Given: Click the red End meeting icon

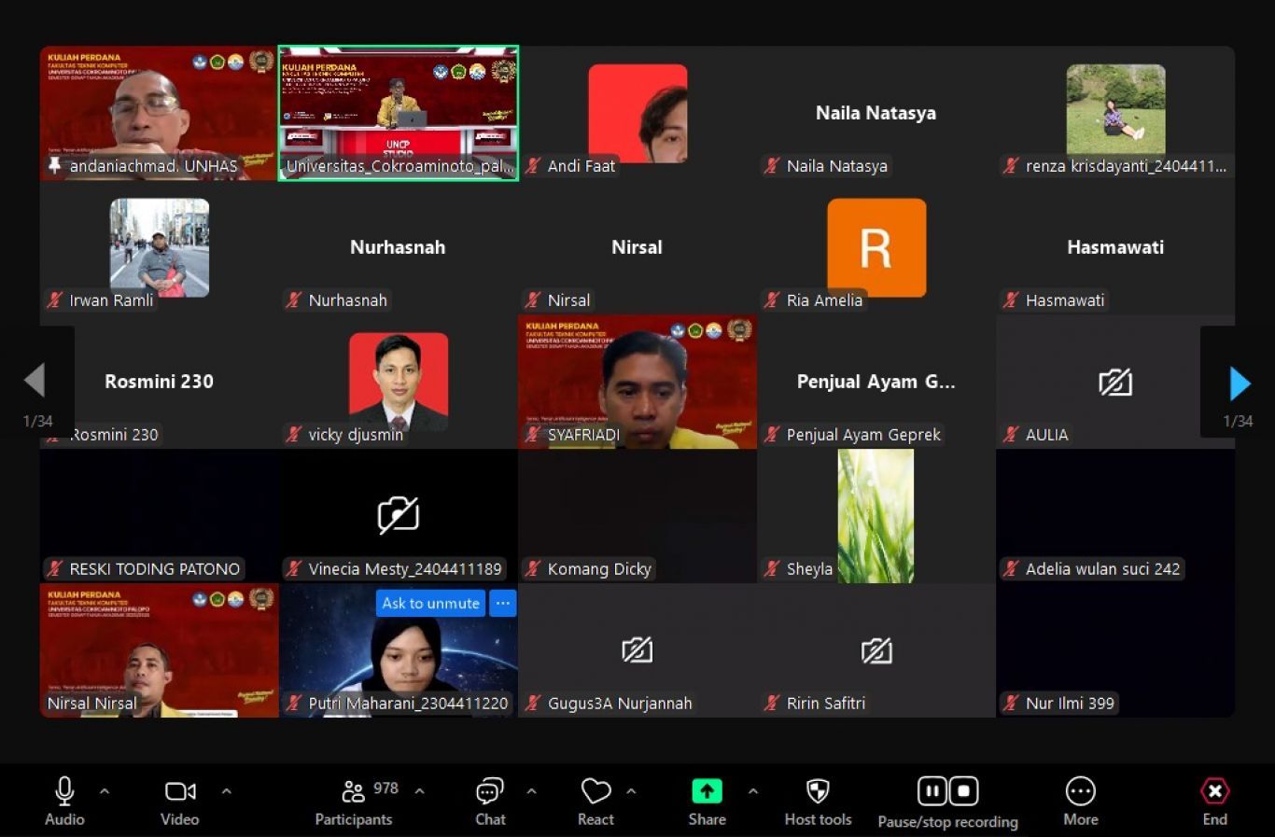Looking at the screenshot, I should [1214, 792].
